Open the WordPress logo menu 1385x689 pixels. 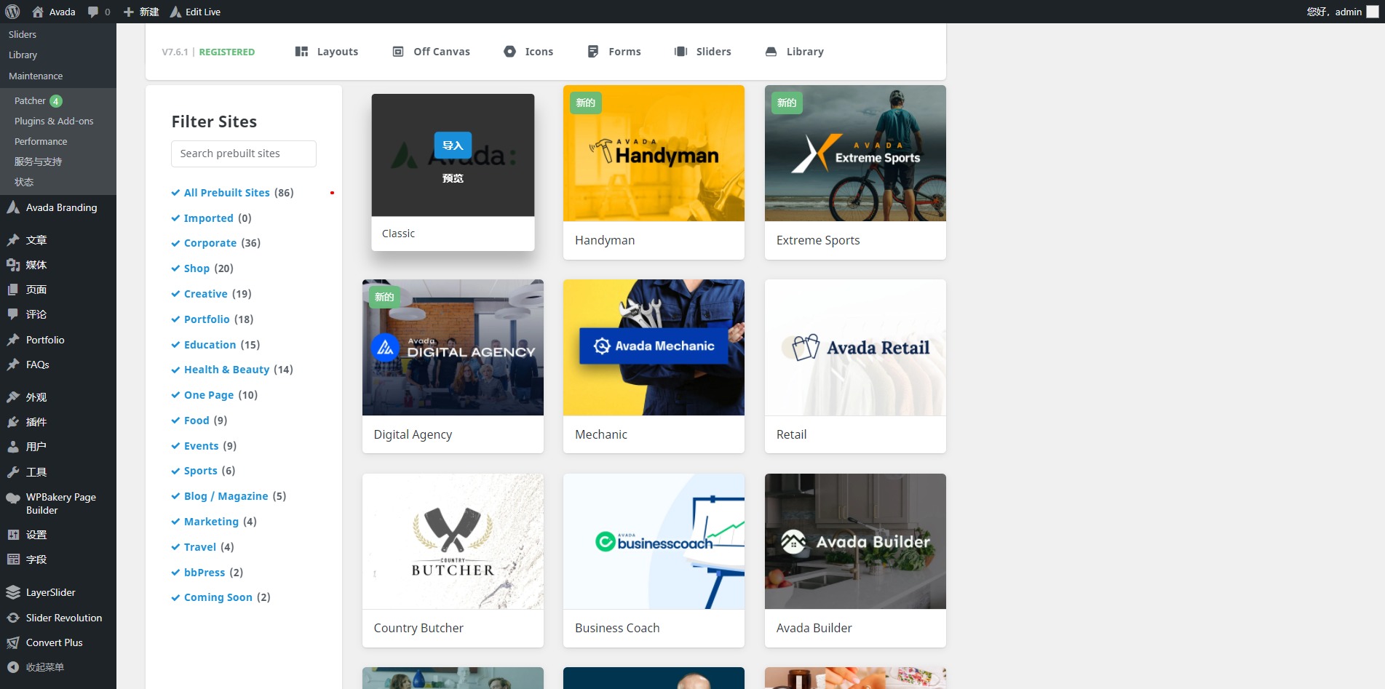12,12
